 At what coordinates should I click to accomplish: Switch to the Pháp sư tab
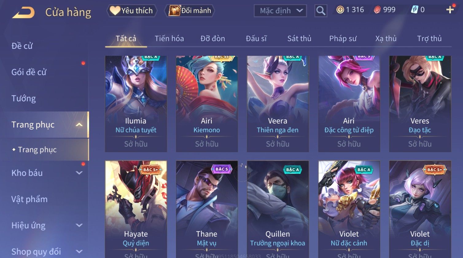click(x=343, y=39)
